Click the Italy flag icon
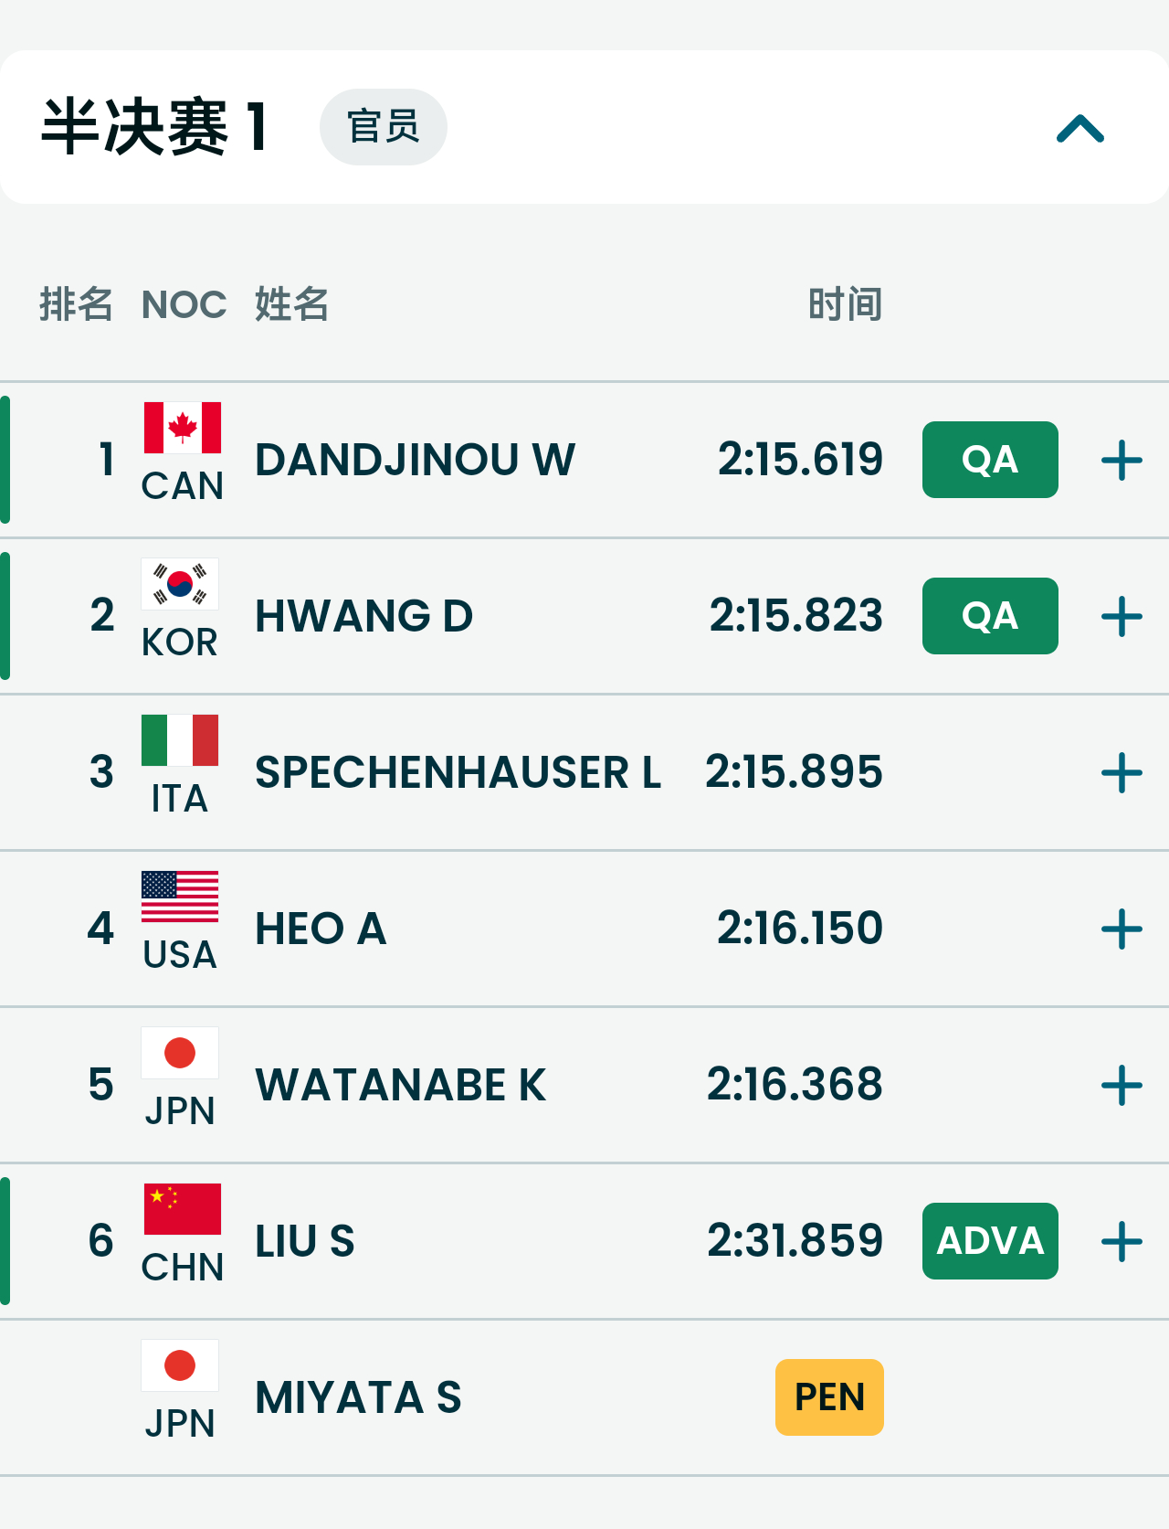Screen dimensions: 1169x1529 coord(180,740)
